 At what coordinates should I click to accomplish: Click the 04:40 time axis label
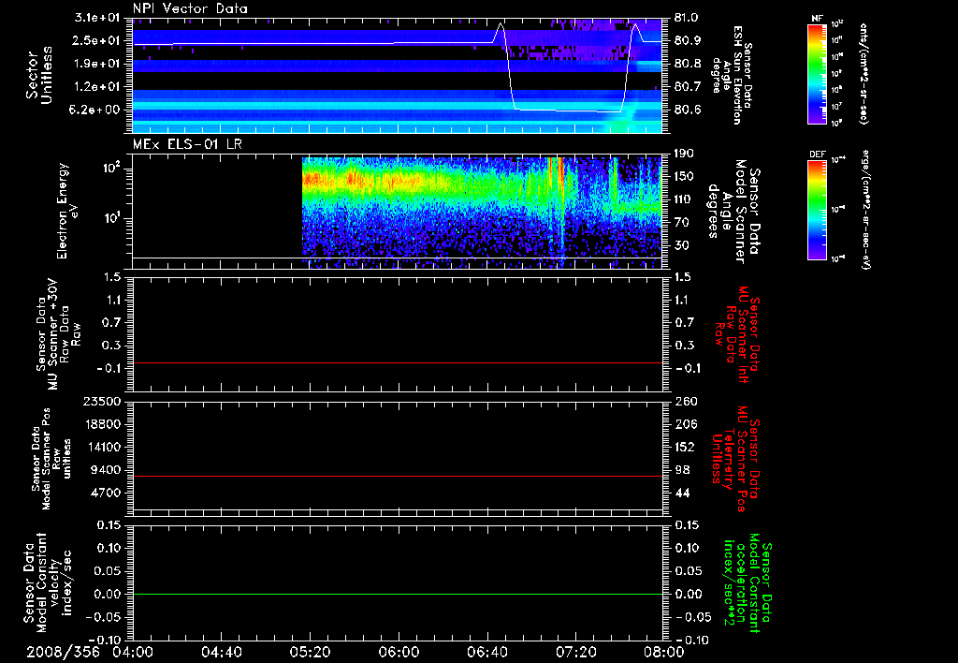point(221,652)
